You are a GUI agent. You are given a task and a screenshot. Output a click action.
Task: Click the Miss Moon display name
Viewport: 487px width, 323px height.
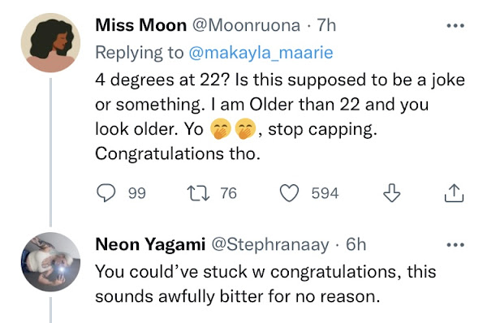140,25
